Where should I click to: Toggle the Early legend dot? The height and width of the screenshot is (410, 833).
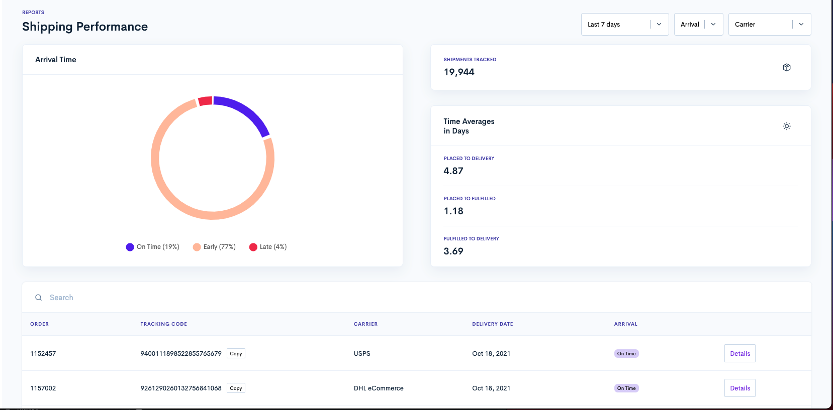pos(197,247)
